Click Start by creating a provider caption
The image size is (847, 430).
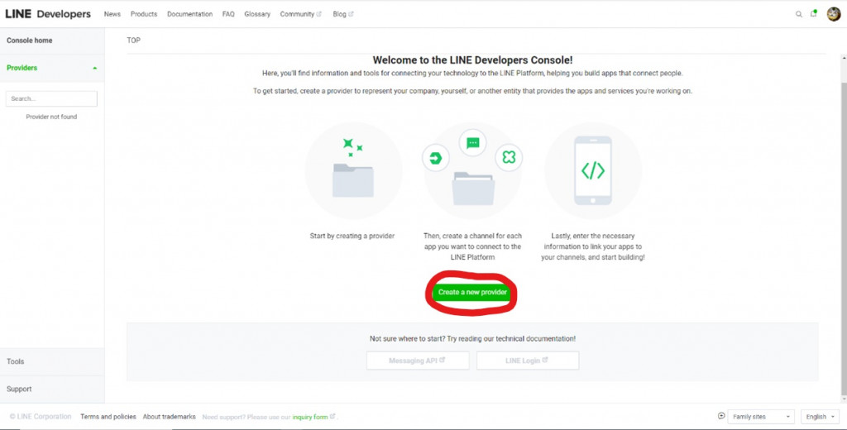point(352,236)
